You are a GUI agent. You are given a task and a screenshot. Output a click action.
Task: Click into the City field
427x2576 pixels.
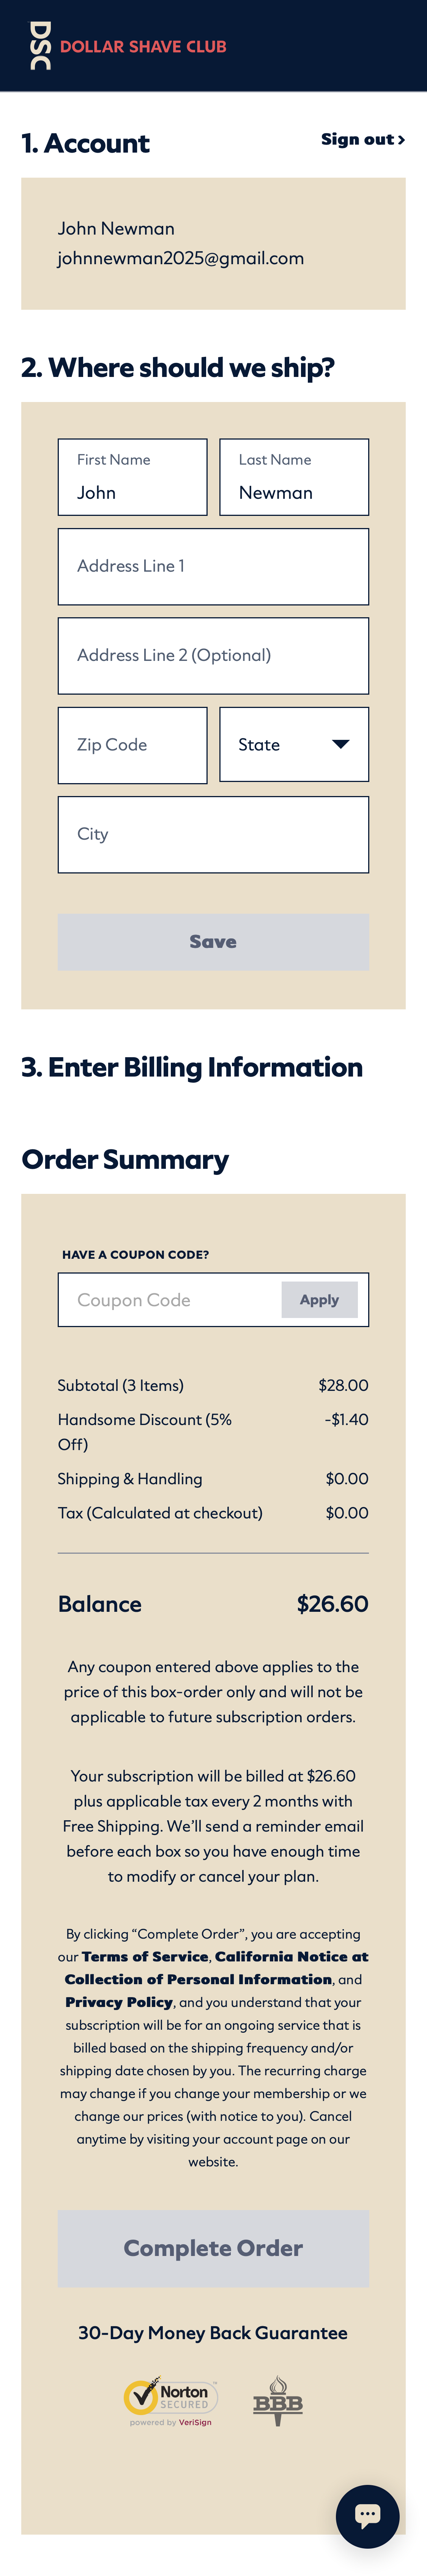(x=213, y=834)
